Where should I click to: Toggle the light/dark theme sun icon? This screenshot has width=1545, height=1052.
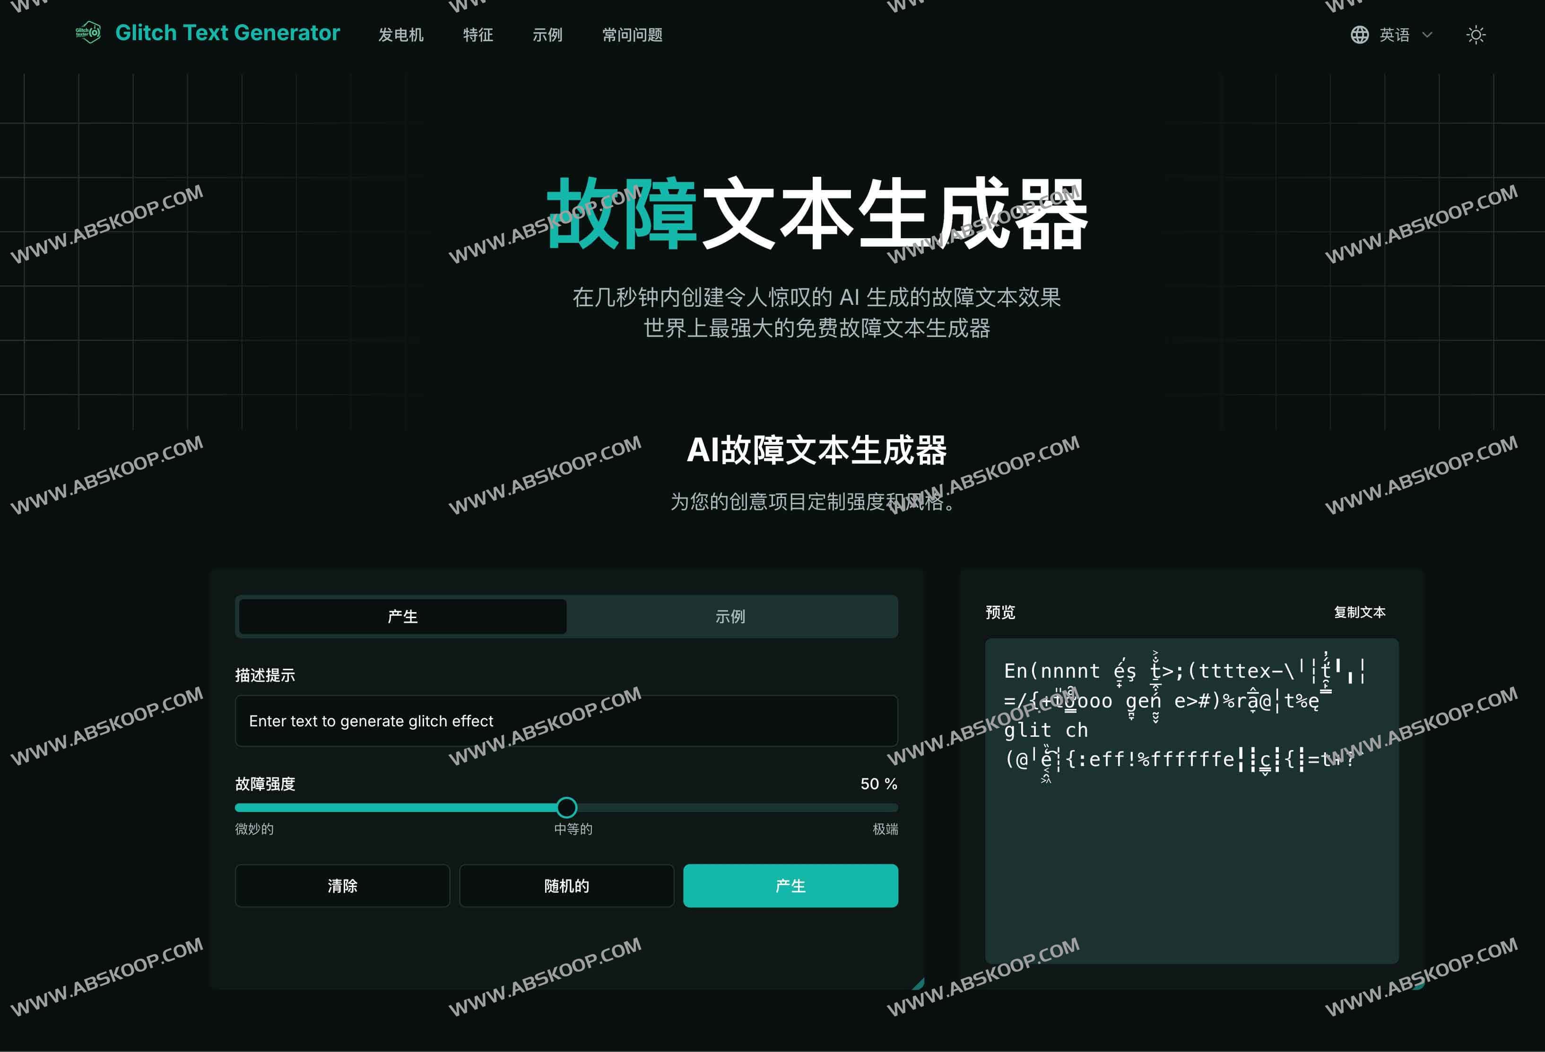point(1475,34)
